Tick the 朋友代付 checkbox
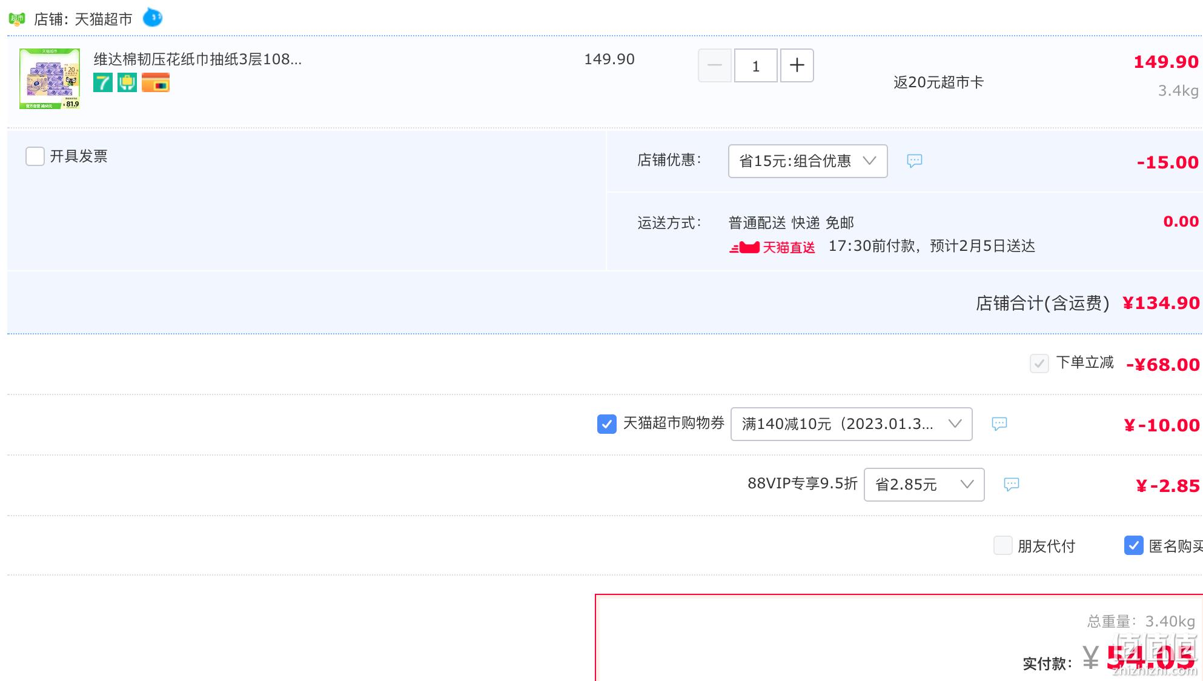The width and height of the screenshot is (1203, 681). click(1003, 545)
